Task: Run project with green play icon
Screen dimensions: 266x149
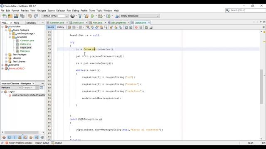Action: click(93, 16)
